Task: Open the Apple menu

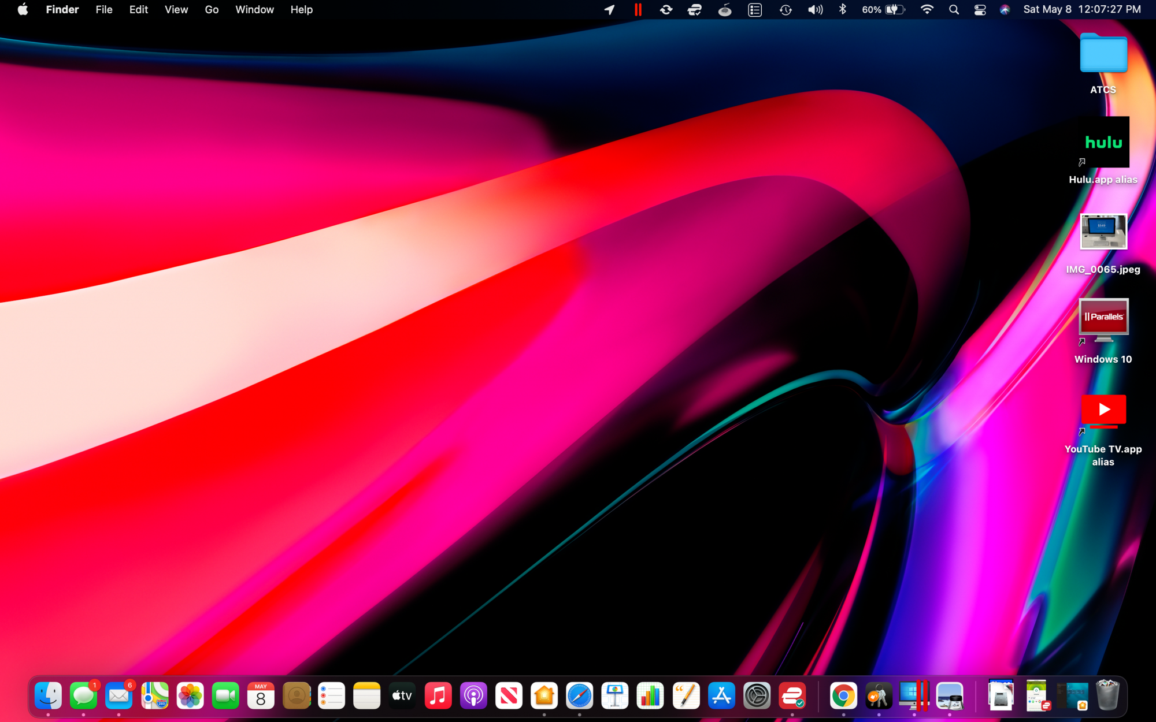Action: [23, 10]
